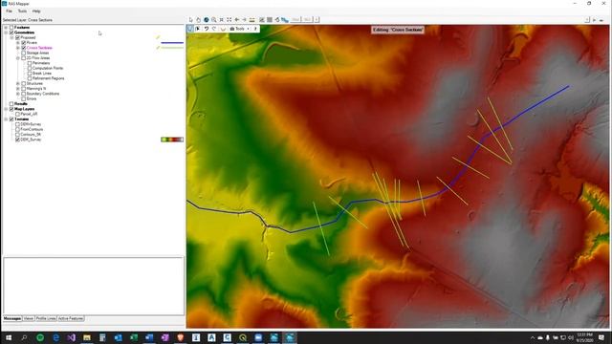Switch to the Active Features tab

[71, 318]
